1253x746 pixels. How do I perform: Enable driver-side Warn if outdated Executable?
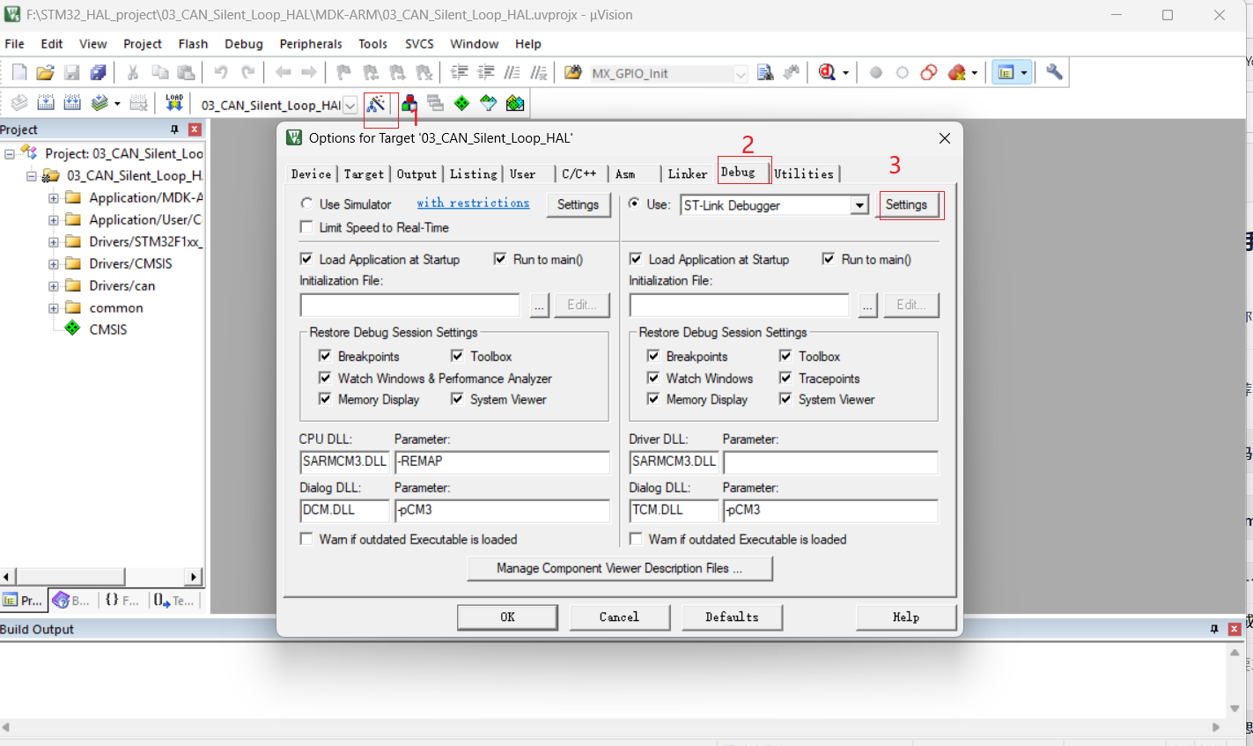click(x=636, y=539)
